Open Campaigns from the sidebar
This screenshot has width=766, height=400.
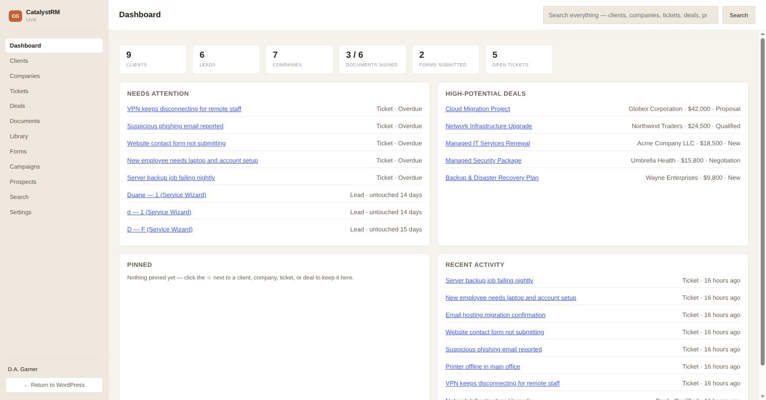pyautogui.click(x=54, y=167)
